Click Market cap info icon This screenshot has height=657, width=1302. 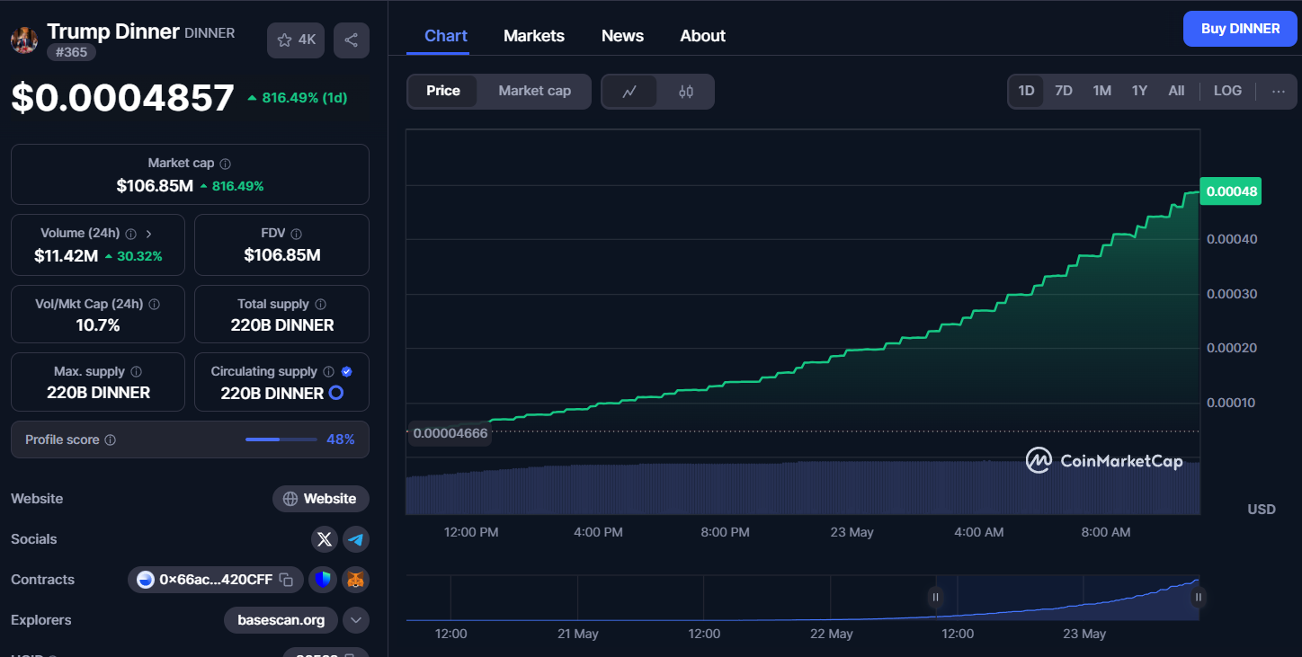coord(226,164)
